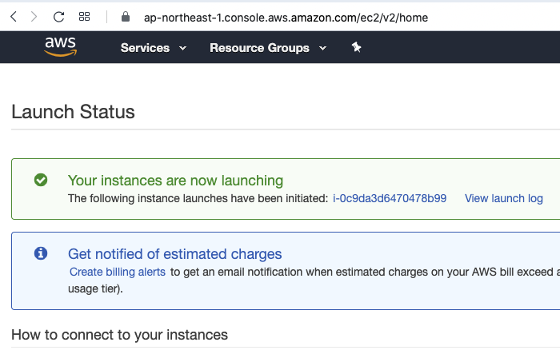
Task: Click the blue info circle icon
Action: coord(41,253)
